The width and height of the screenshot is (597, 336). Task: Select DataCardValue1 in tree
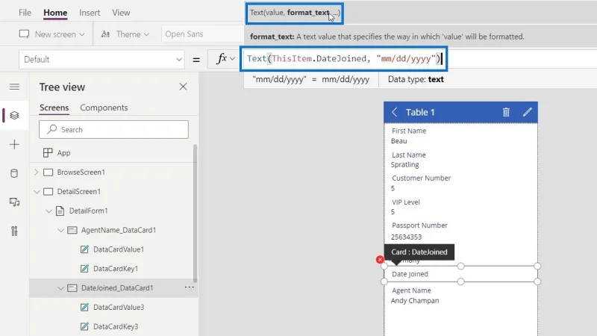coord(119,249)
